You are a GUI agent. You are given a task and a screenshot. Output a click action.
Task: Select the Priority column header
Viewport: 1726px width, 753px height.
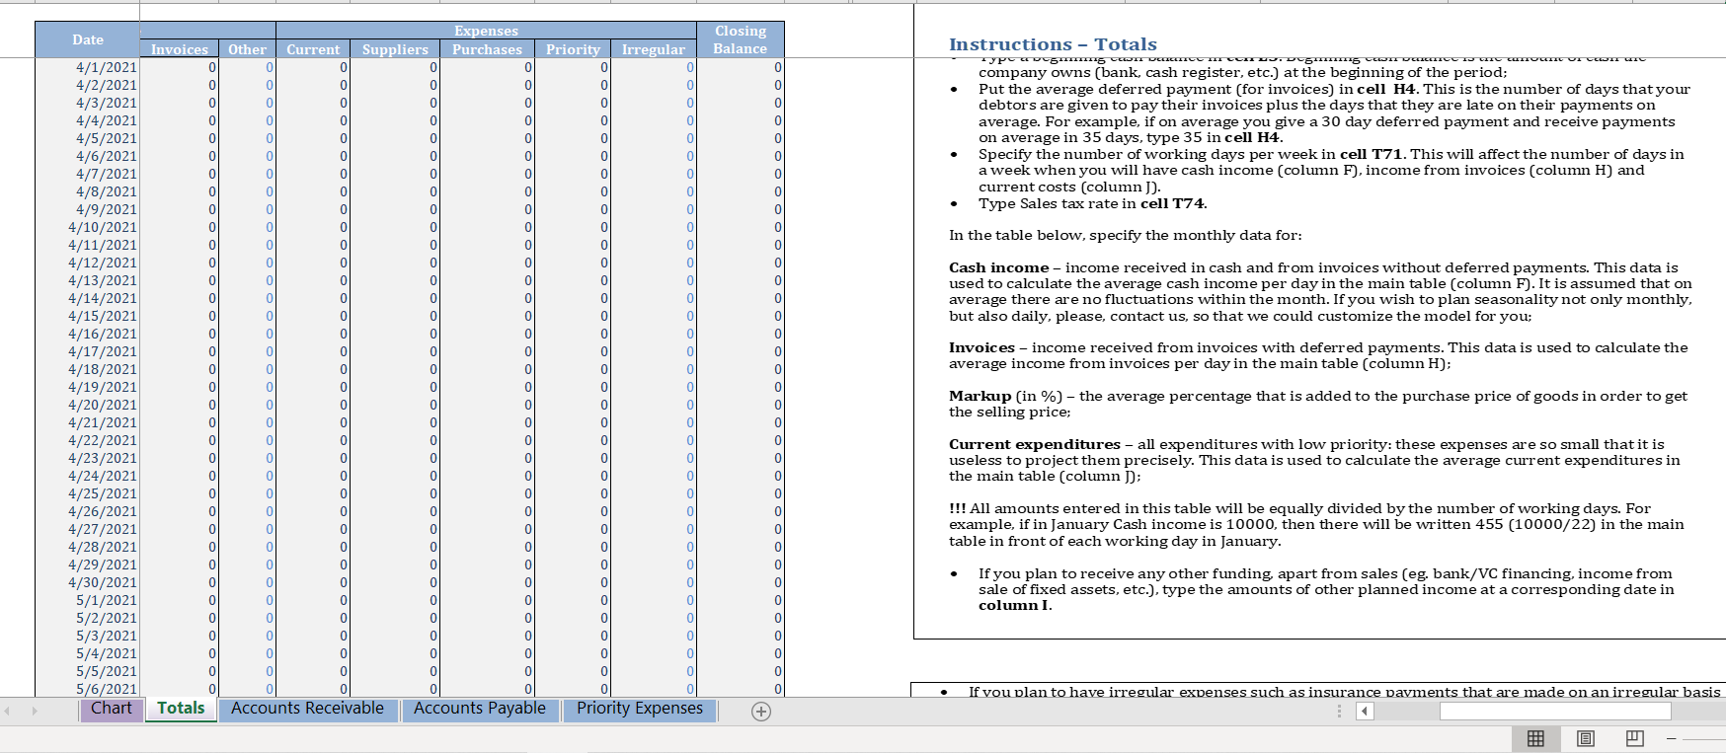pos(573,49)
